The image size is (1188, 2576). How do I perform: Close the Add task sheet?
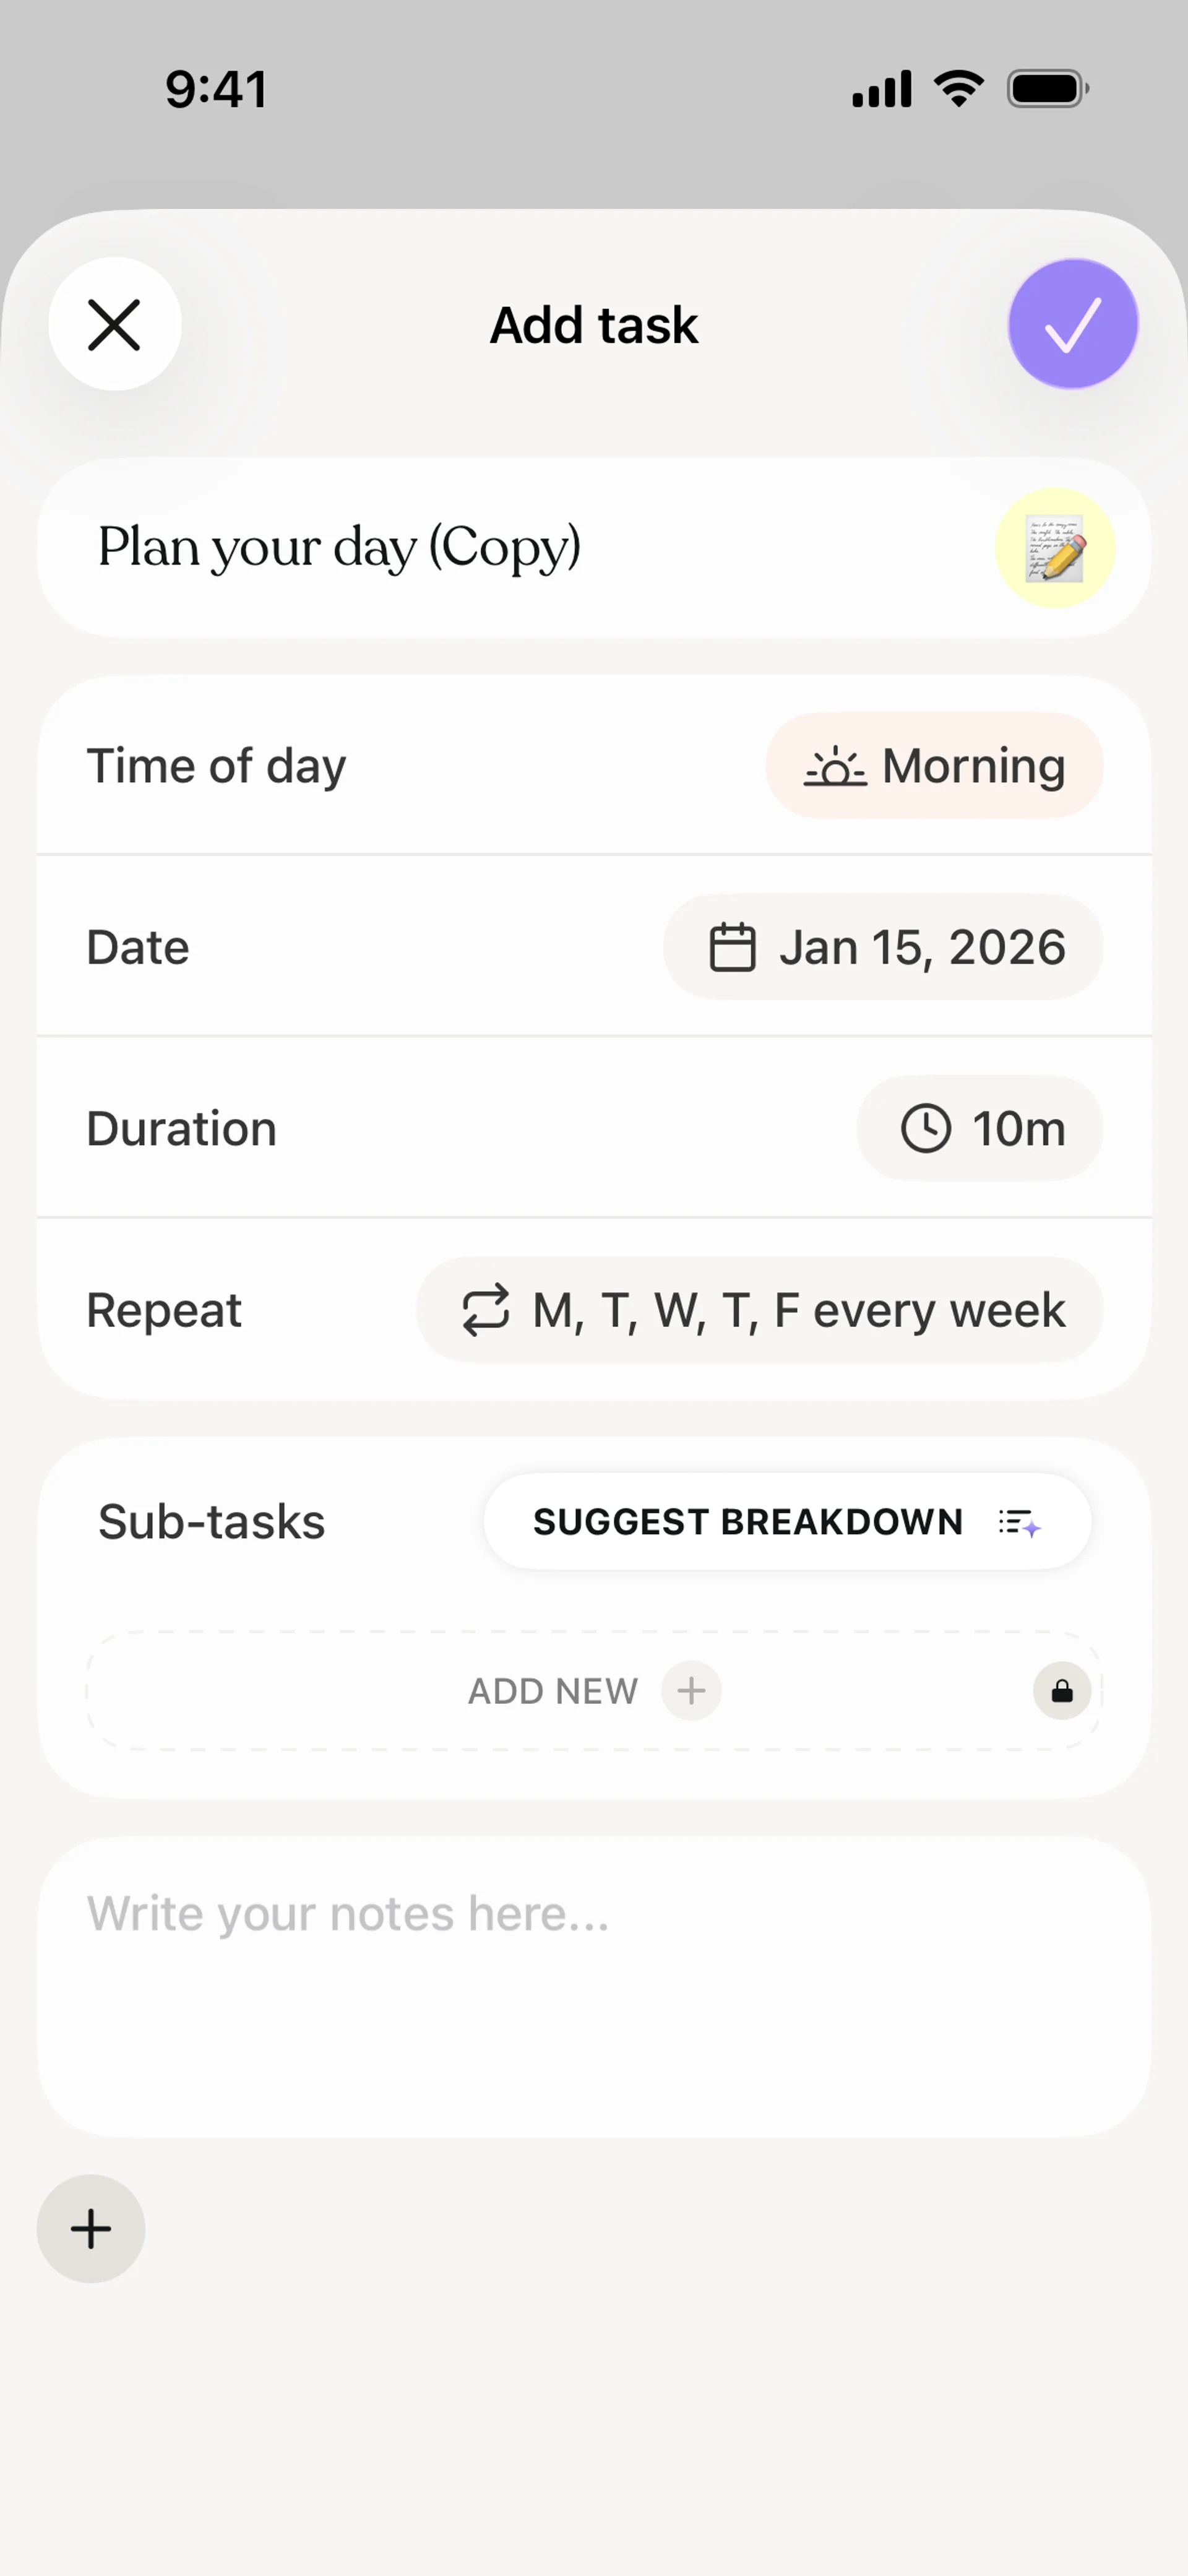[x=114, y=324]
